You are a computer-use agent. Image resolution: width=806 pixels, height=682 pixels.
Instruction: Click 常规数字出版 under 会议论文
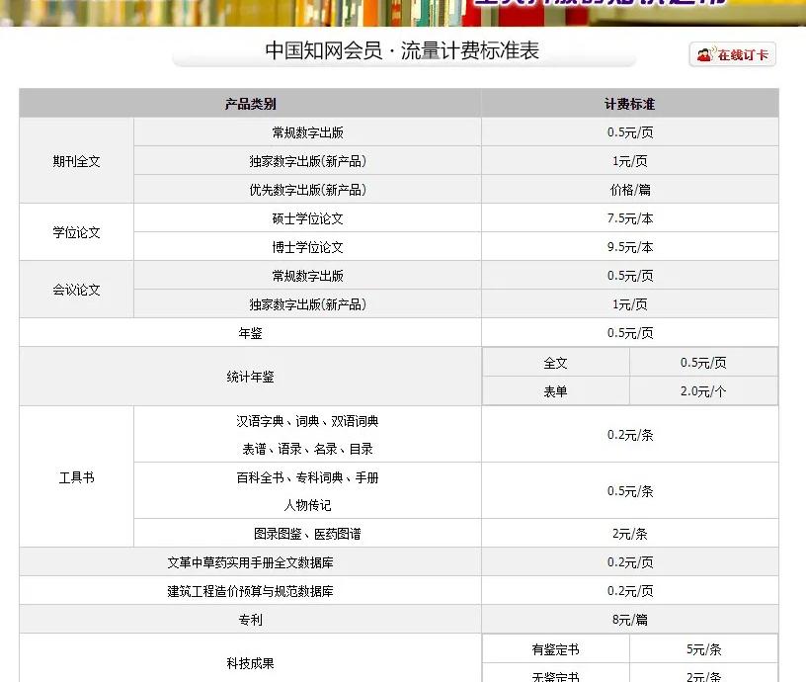pyautogui.click(x=307, y=276)
